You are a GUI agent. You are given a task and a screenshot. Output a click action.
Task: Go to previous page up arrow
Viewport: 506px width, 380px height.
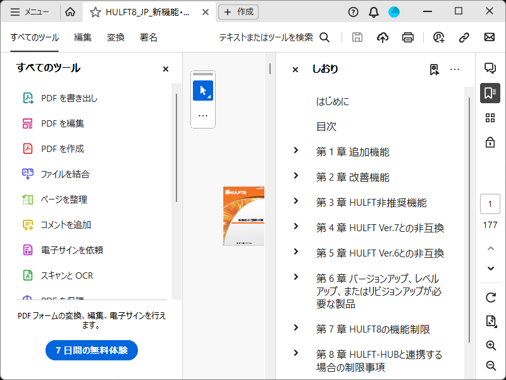[491, 248]
